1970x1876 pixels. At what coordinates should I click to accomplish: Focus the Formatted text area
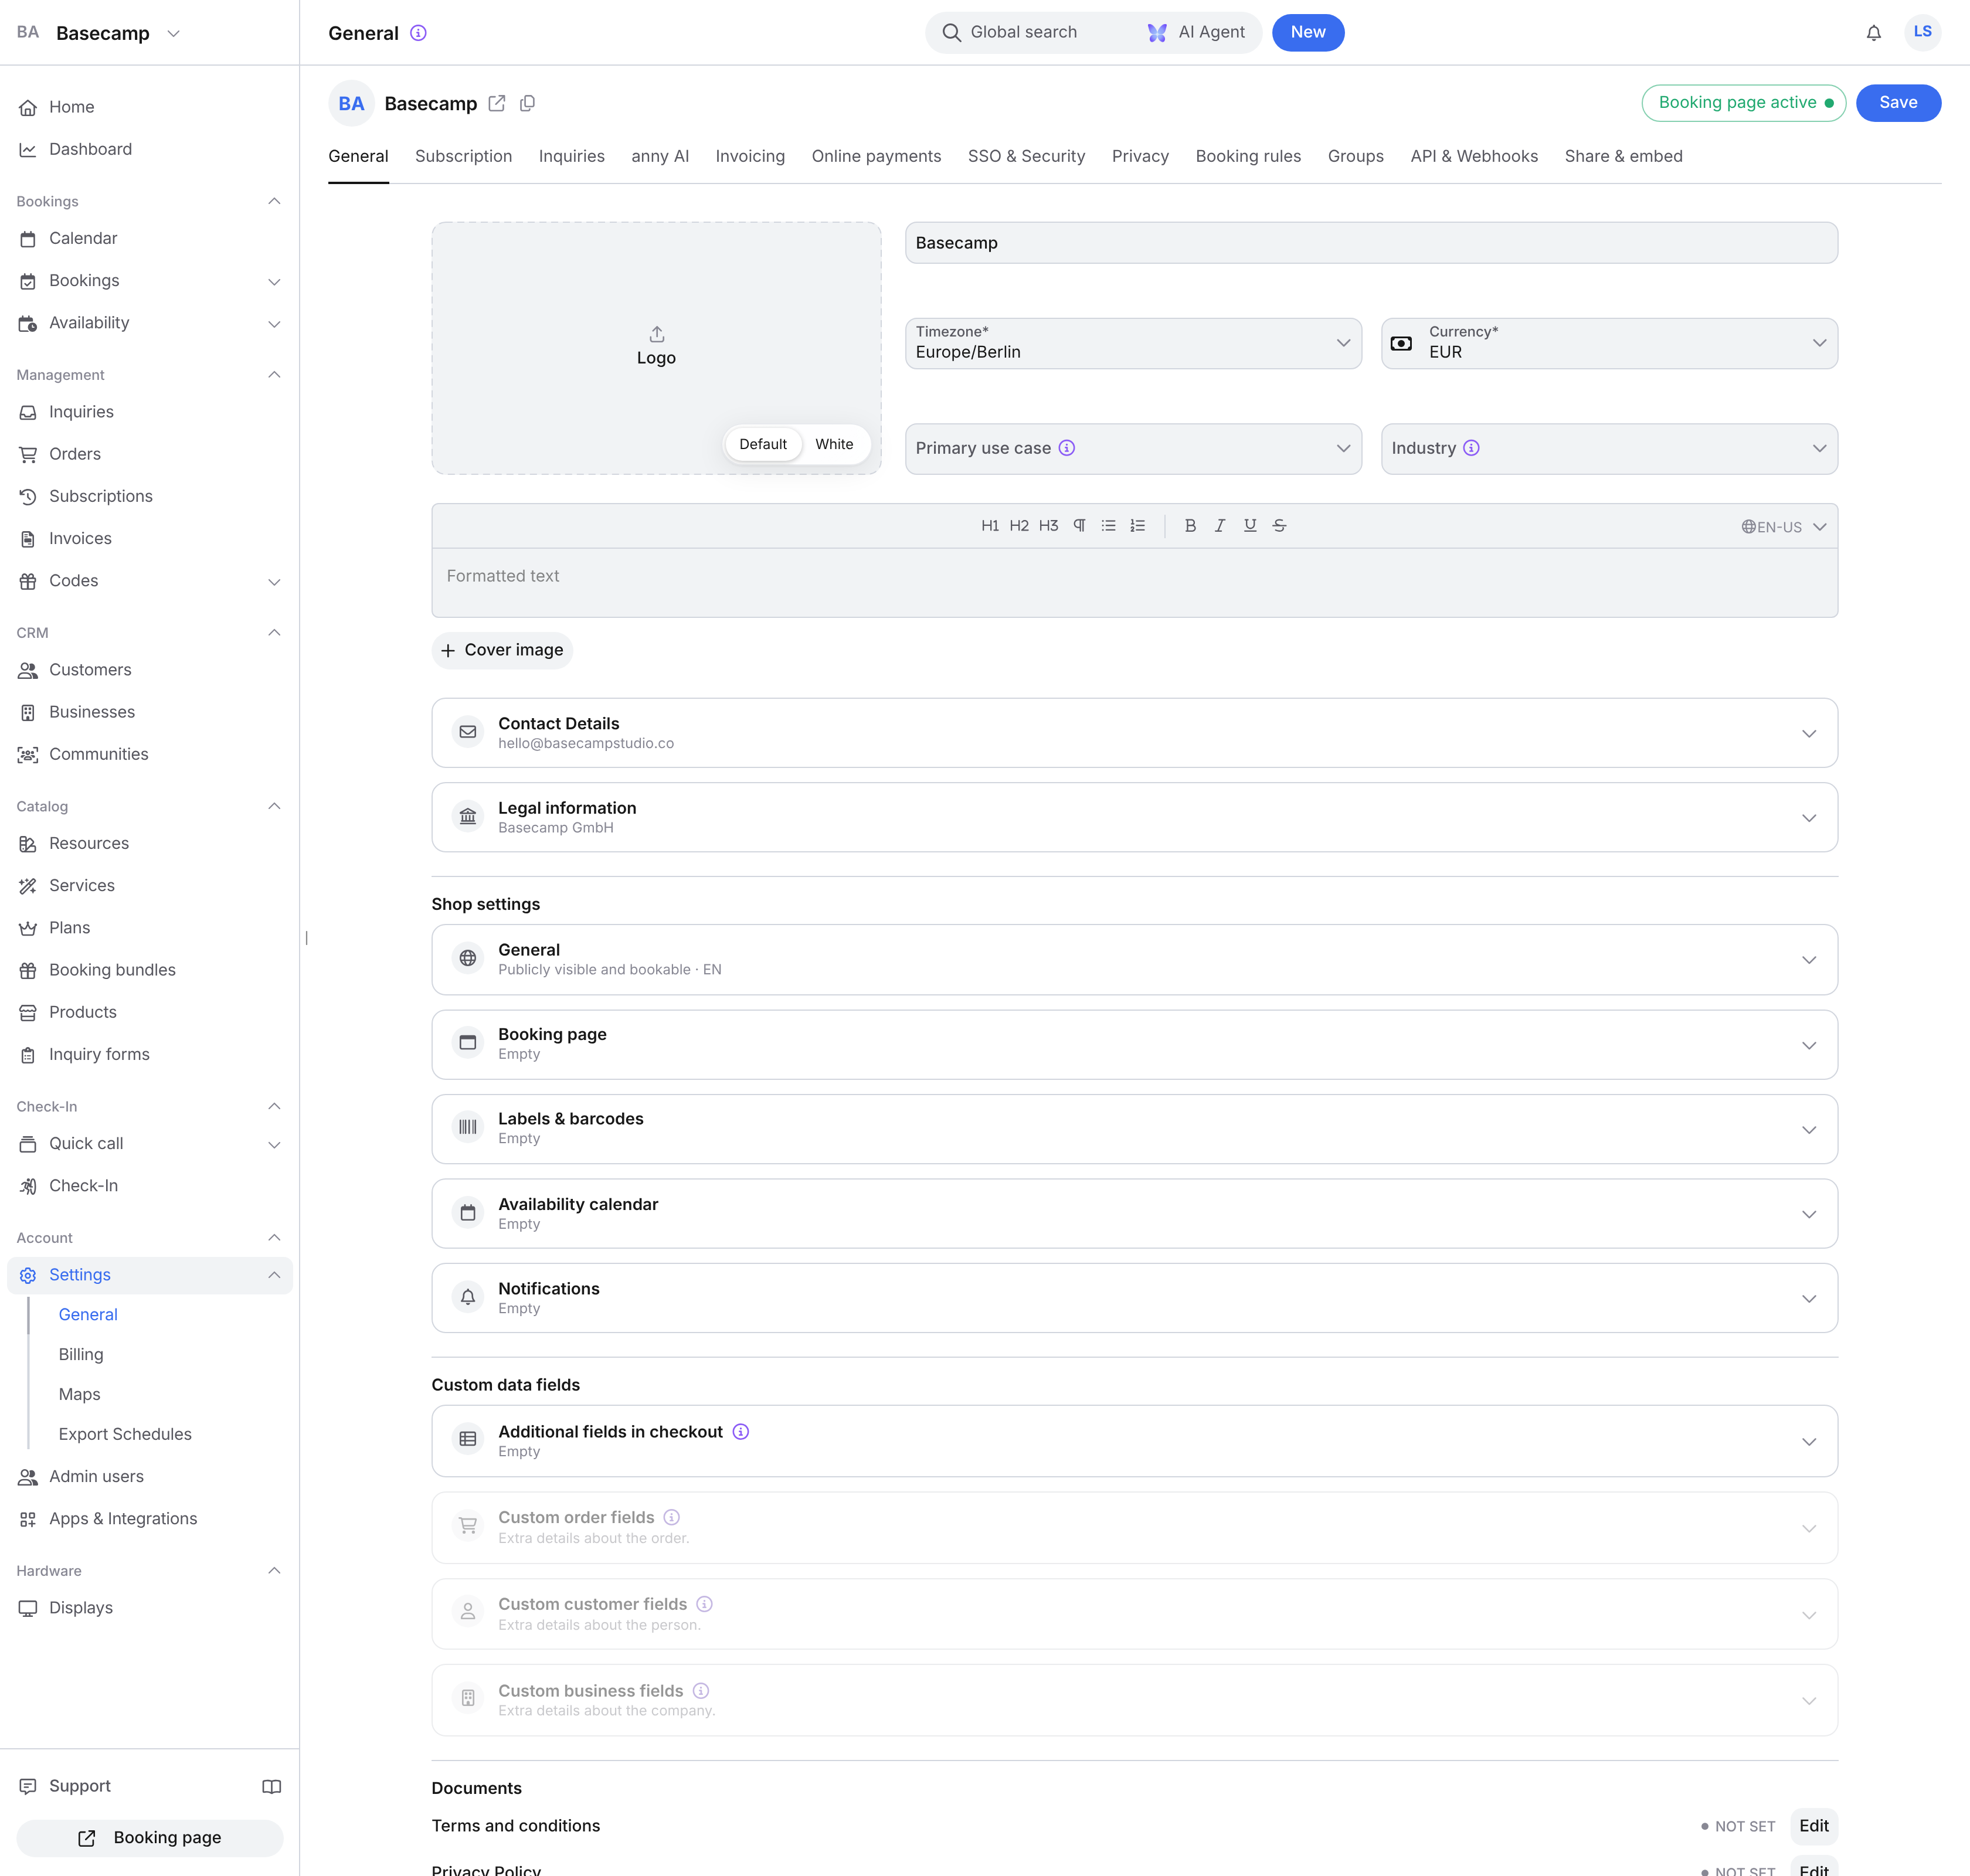[1134, 582]
